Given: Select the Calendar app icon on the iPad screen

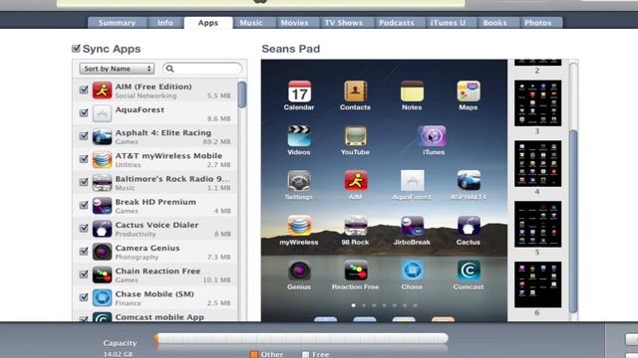Looking at the screenshot, I should click(x=299, y=91).
